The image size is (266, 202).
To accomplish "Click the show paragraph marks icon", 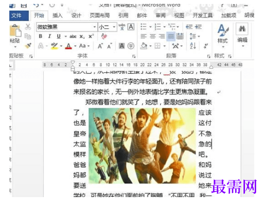I will [x=206, y=46].
